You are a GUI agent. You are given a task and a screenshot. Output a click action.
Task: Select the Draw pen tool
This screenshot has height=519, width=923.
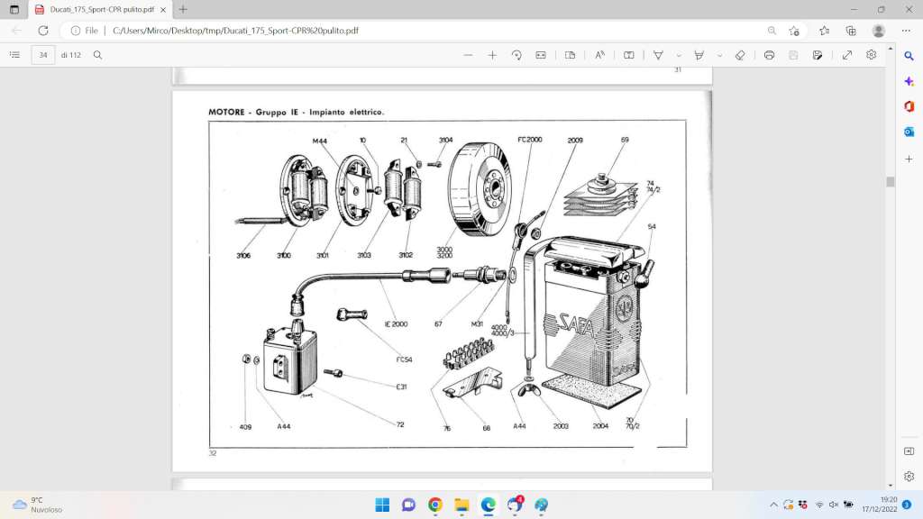pyautogui.click(x=658, y=55)
